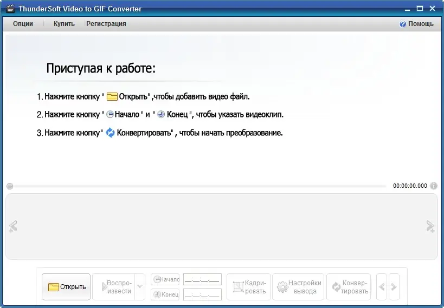The height and width of the screenshot is (308, 444).
Task: Open Помощь help
Action: coord(416,24)
